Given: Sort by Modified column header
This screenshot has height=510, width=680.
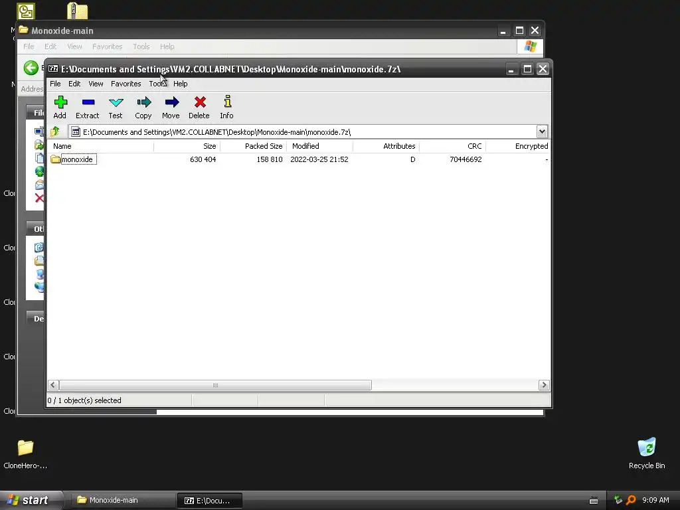Looking at the screenshot, I should [319, 146].
